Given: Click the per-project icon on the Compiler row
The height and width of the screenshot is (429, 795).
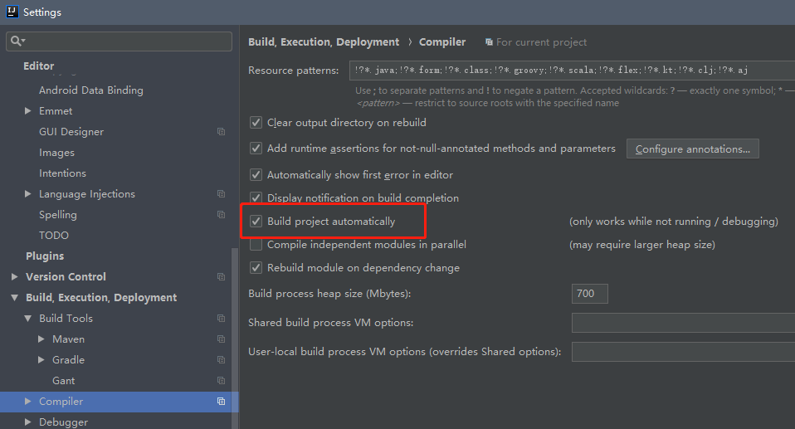Looking at the screenshot, I should pos(222,402).
